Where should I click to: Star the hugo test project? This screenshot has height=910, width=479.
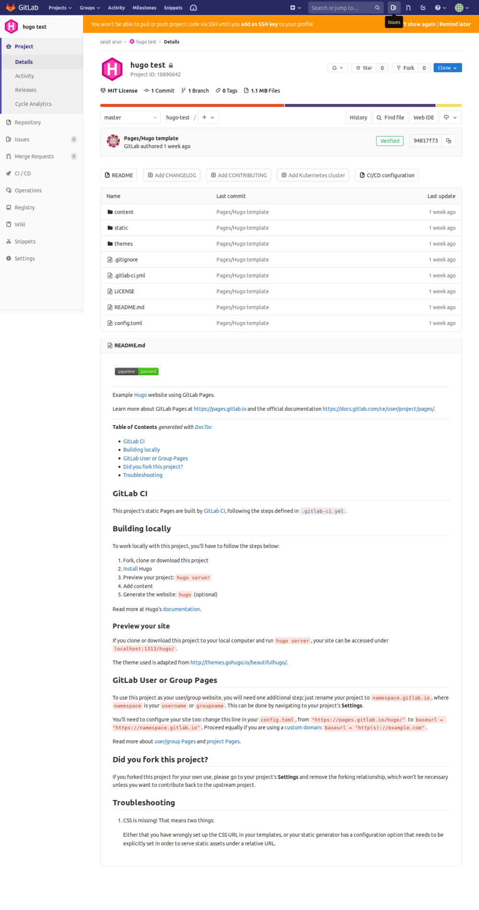(364, 68)
